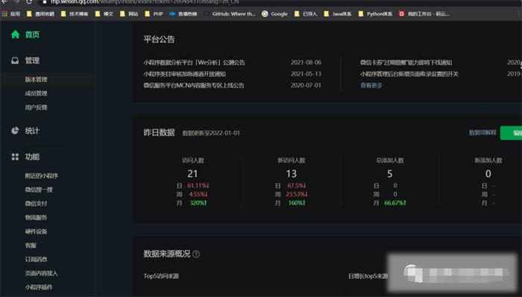This screenshot has width=522, height=297.
Task: Click the 查看更多 link
Action: point(371,85)
